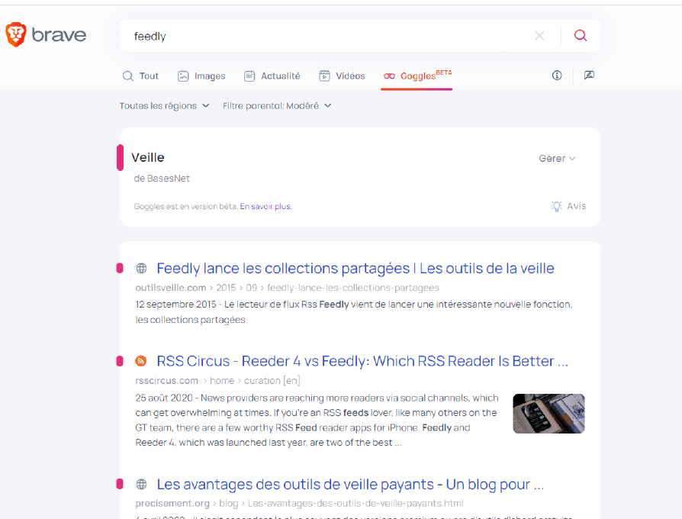Click the feedback icon at top right
This screenshot has width=682, height=519.
[589, 76]
